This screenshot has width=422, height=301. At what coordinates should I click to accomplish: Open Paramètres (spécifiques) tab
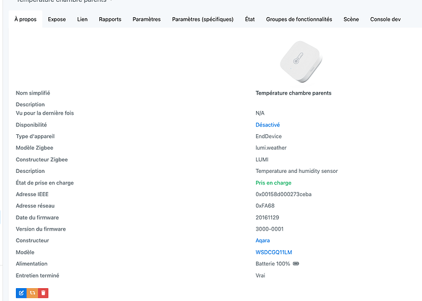203,20
